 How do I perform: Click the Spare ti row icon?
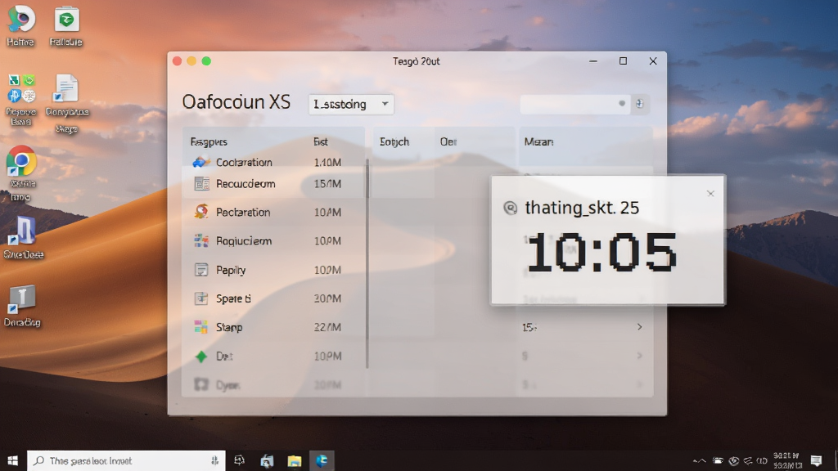click(x=201, y=298)
